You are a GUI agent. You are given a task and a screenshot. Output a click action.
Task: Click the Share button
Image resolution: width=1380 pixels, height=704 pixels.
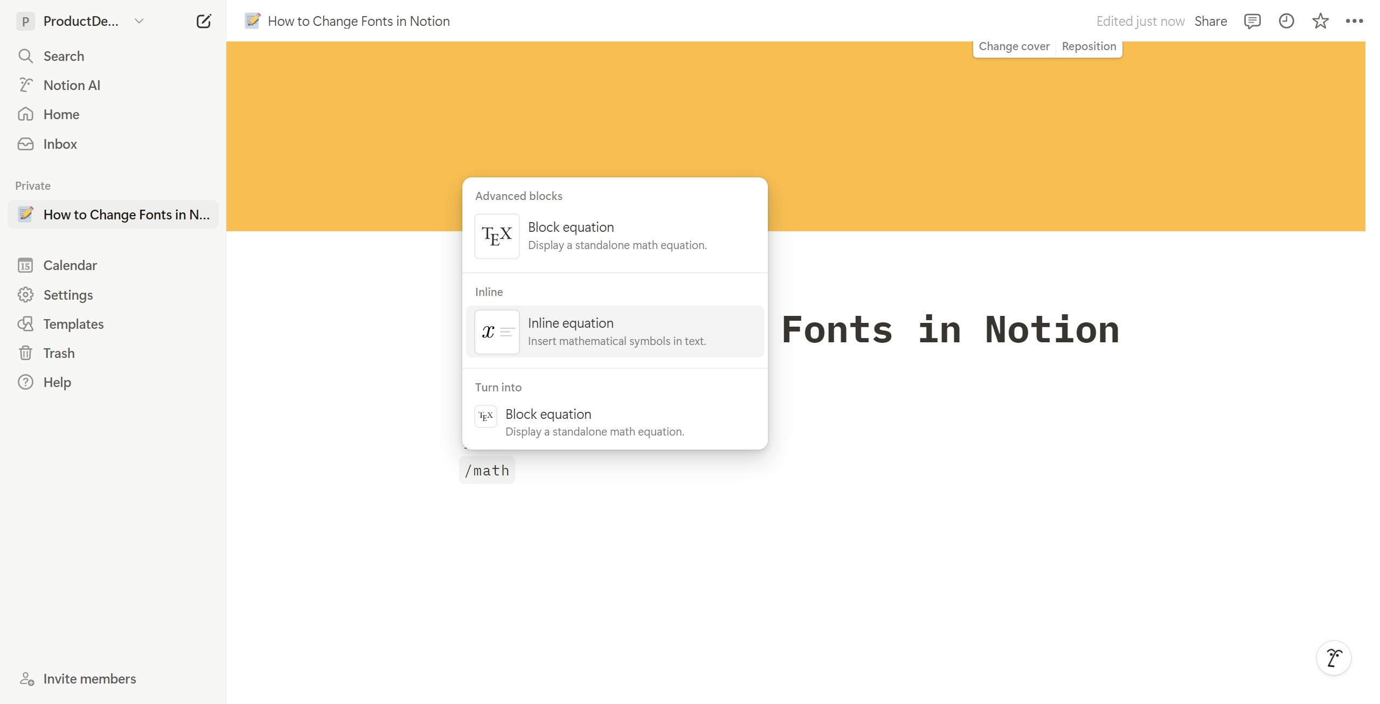click(x=1210, y=21)
